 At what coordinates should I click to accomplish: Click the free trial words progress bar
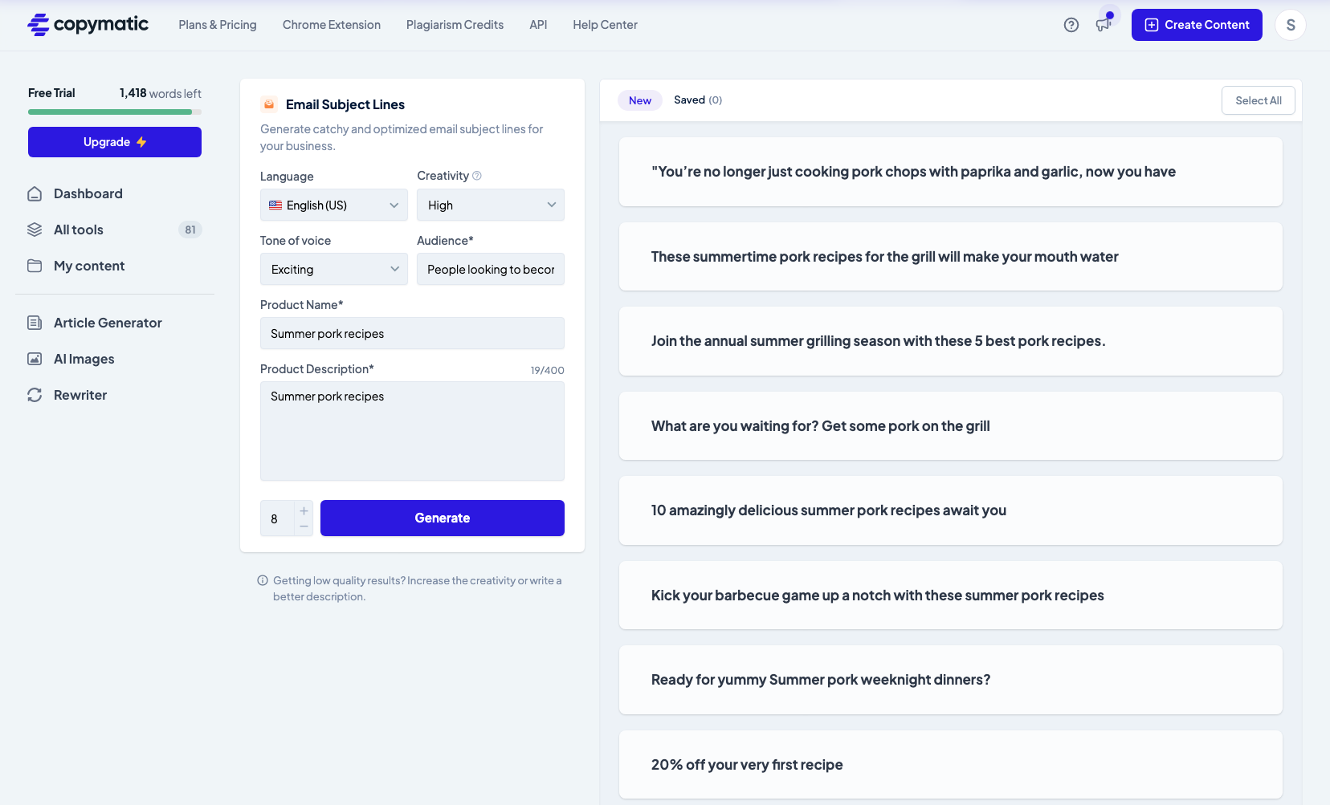pyautogui.click(x=115, y=112)
